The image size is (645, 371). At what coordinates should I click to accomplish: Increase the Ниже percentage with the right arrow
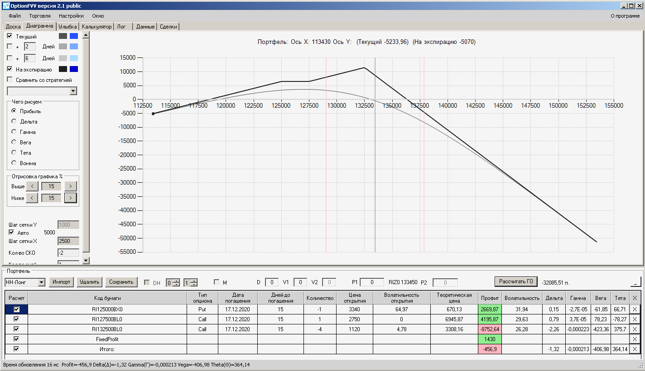(x=71, y=198)
